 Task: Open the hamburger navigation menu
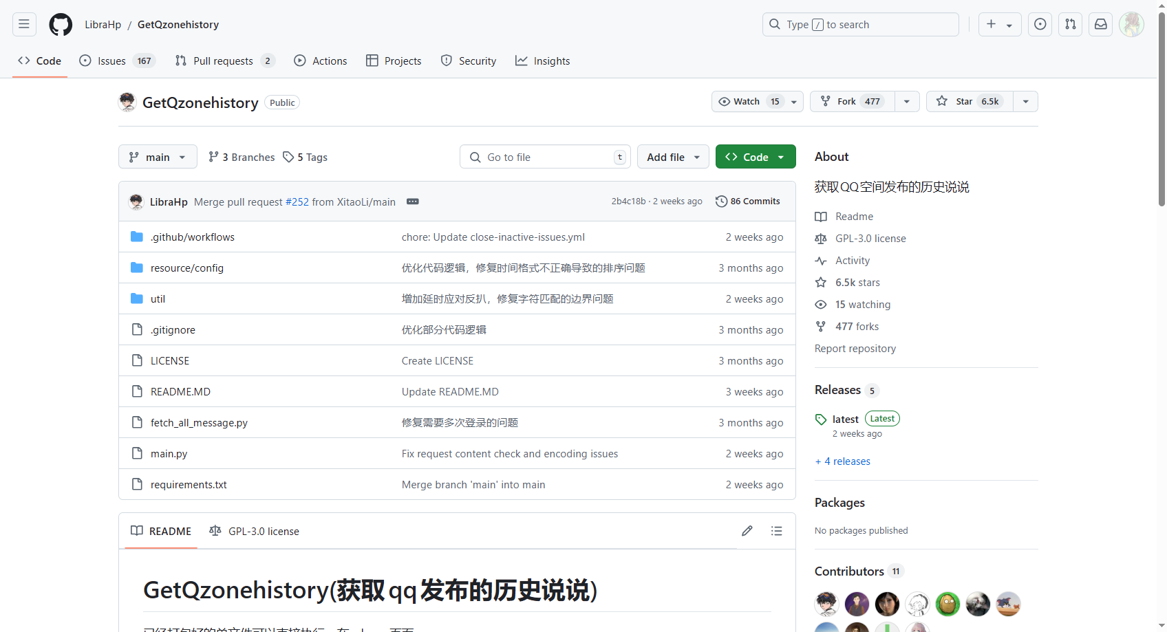(24, 25)
